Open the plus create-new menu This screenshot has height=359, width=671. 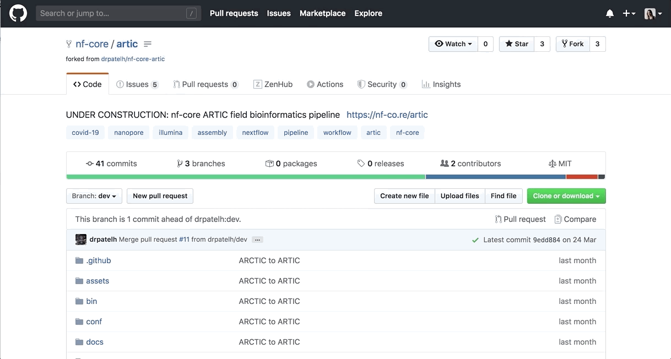(629, 14)
